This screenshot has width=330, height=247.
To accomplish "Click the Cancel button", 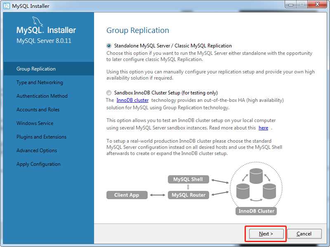I will [304, 233].
